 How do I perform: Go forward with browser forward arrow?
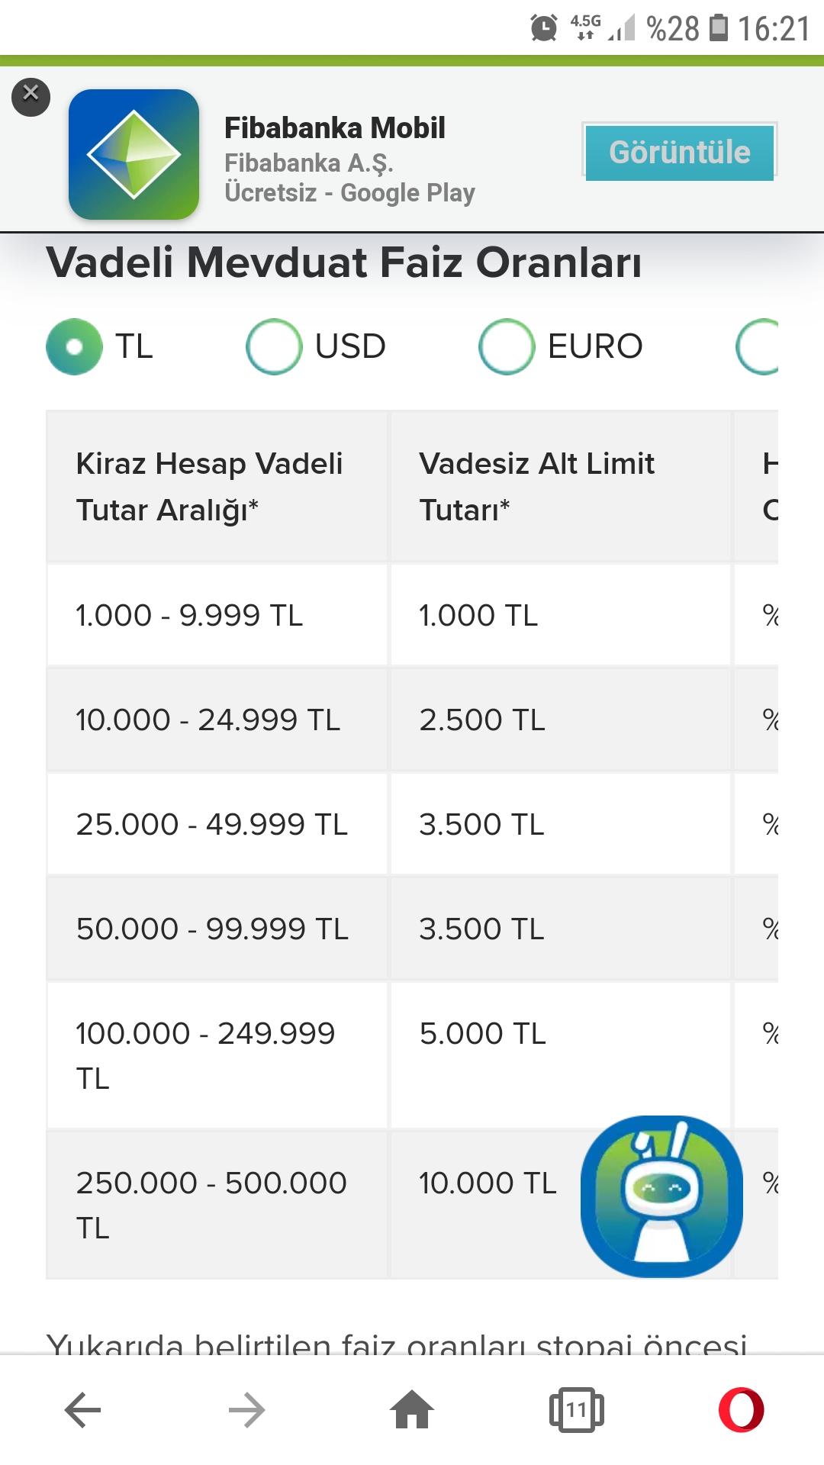246,1410
